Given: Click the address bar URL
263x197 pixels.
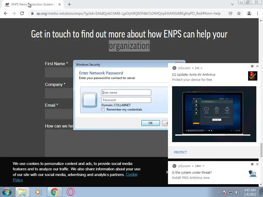Looking at the screenshot, I should (x=128, y=13).
